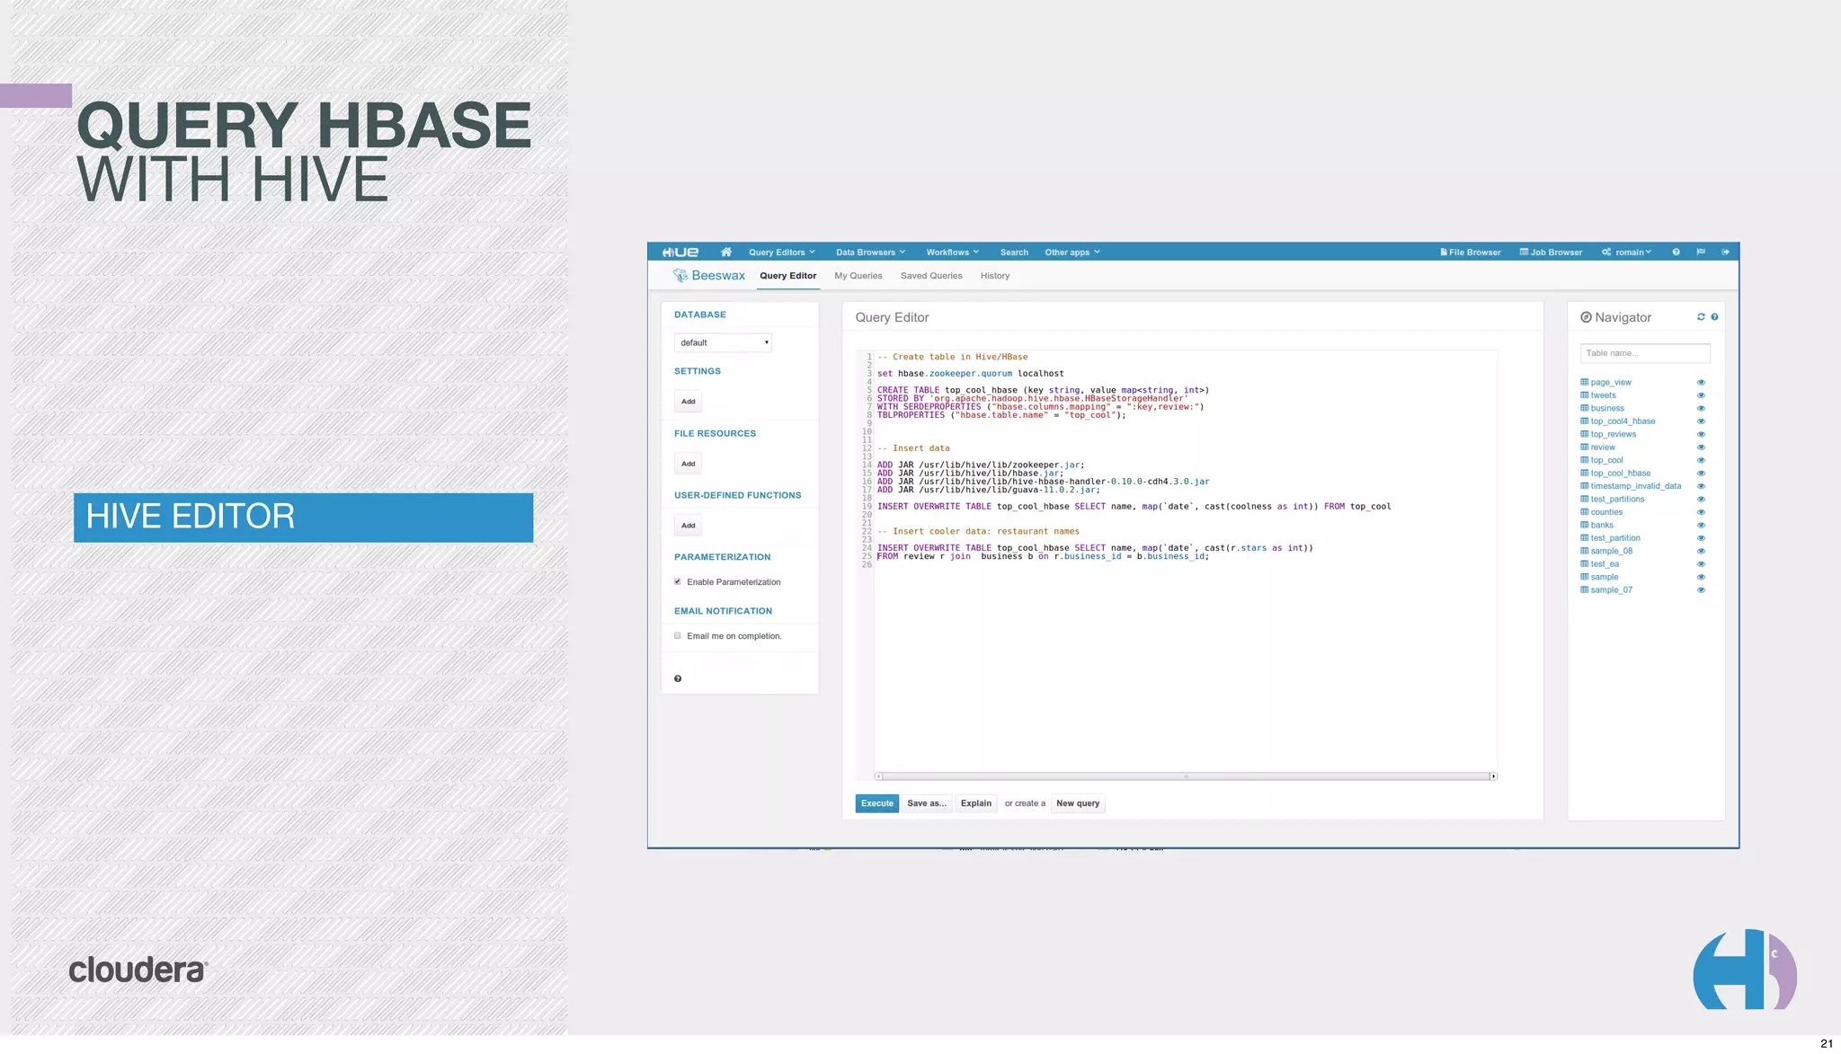
Task: Open top_cool_hbase table link
Action: [1621, 474]
